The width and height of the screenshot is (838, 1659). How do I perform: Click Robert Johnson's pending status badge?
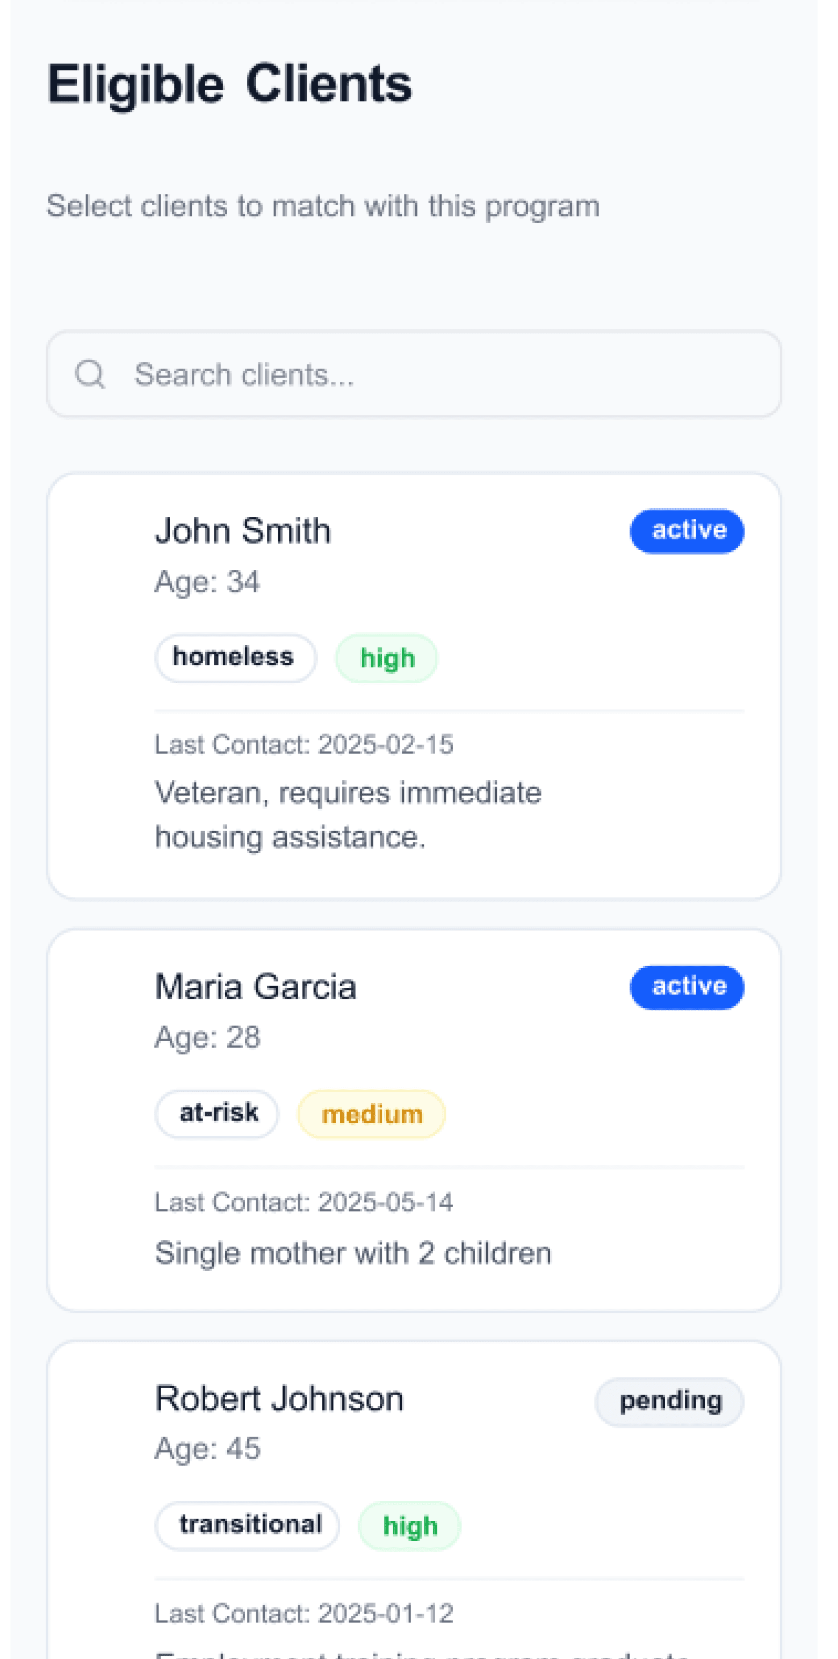pos(669,1401)
